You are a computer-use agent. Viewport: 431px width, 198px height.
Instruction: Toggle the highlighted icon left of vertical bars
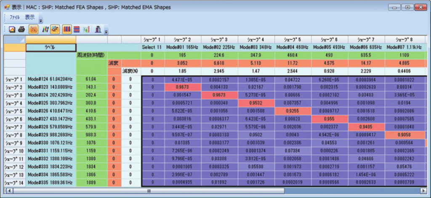coord(55,29)
